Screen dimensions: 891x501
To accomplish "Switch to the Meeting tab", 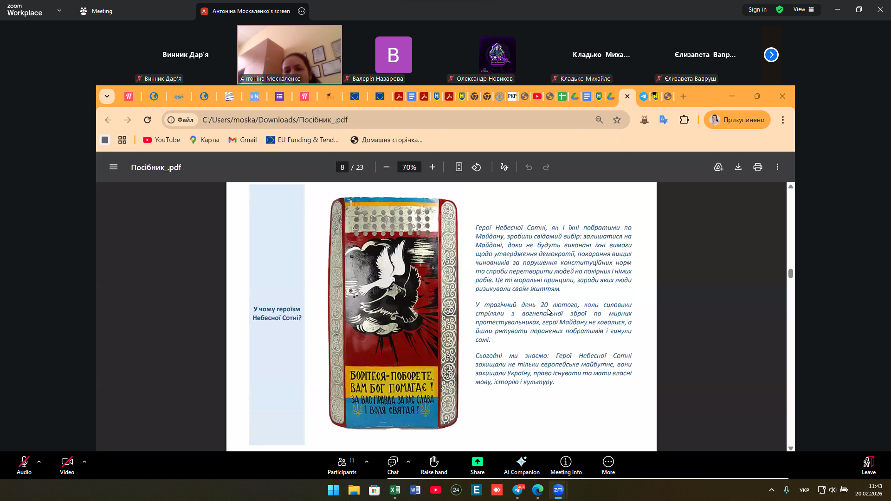I will coord(96,11).
